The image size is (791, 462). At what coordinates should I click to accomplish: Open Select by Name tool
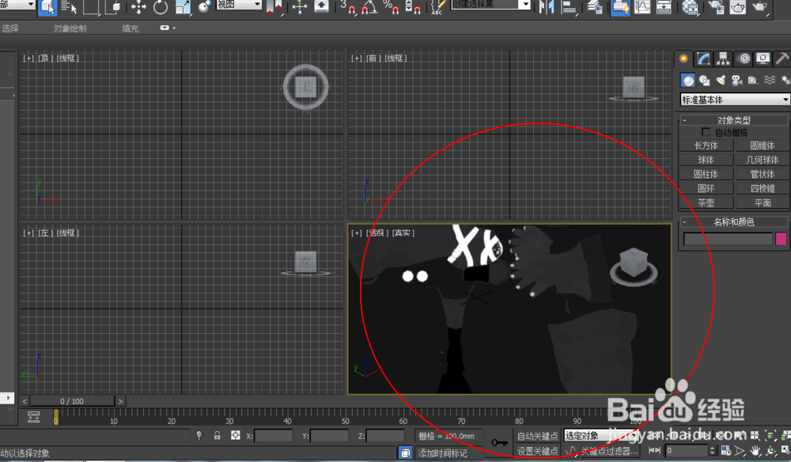coord(68,7)
